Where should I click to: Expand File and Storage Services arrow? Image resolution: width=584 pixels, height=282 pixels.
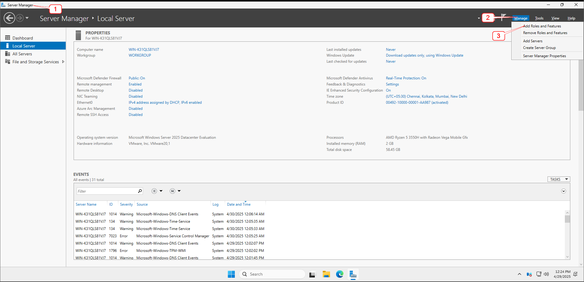tap(63, 62)
